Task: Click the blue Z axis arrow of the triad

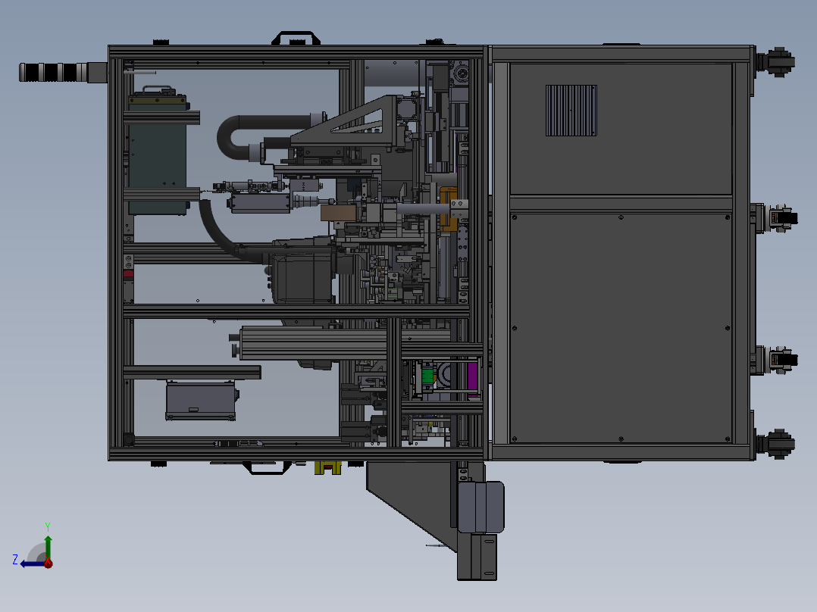Action: coord(31,564)
